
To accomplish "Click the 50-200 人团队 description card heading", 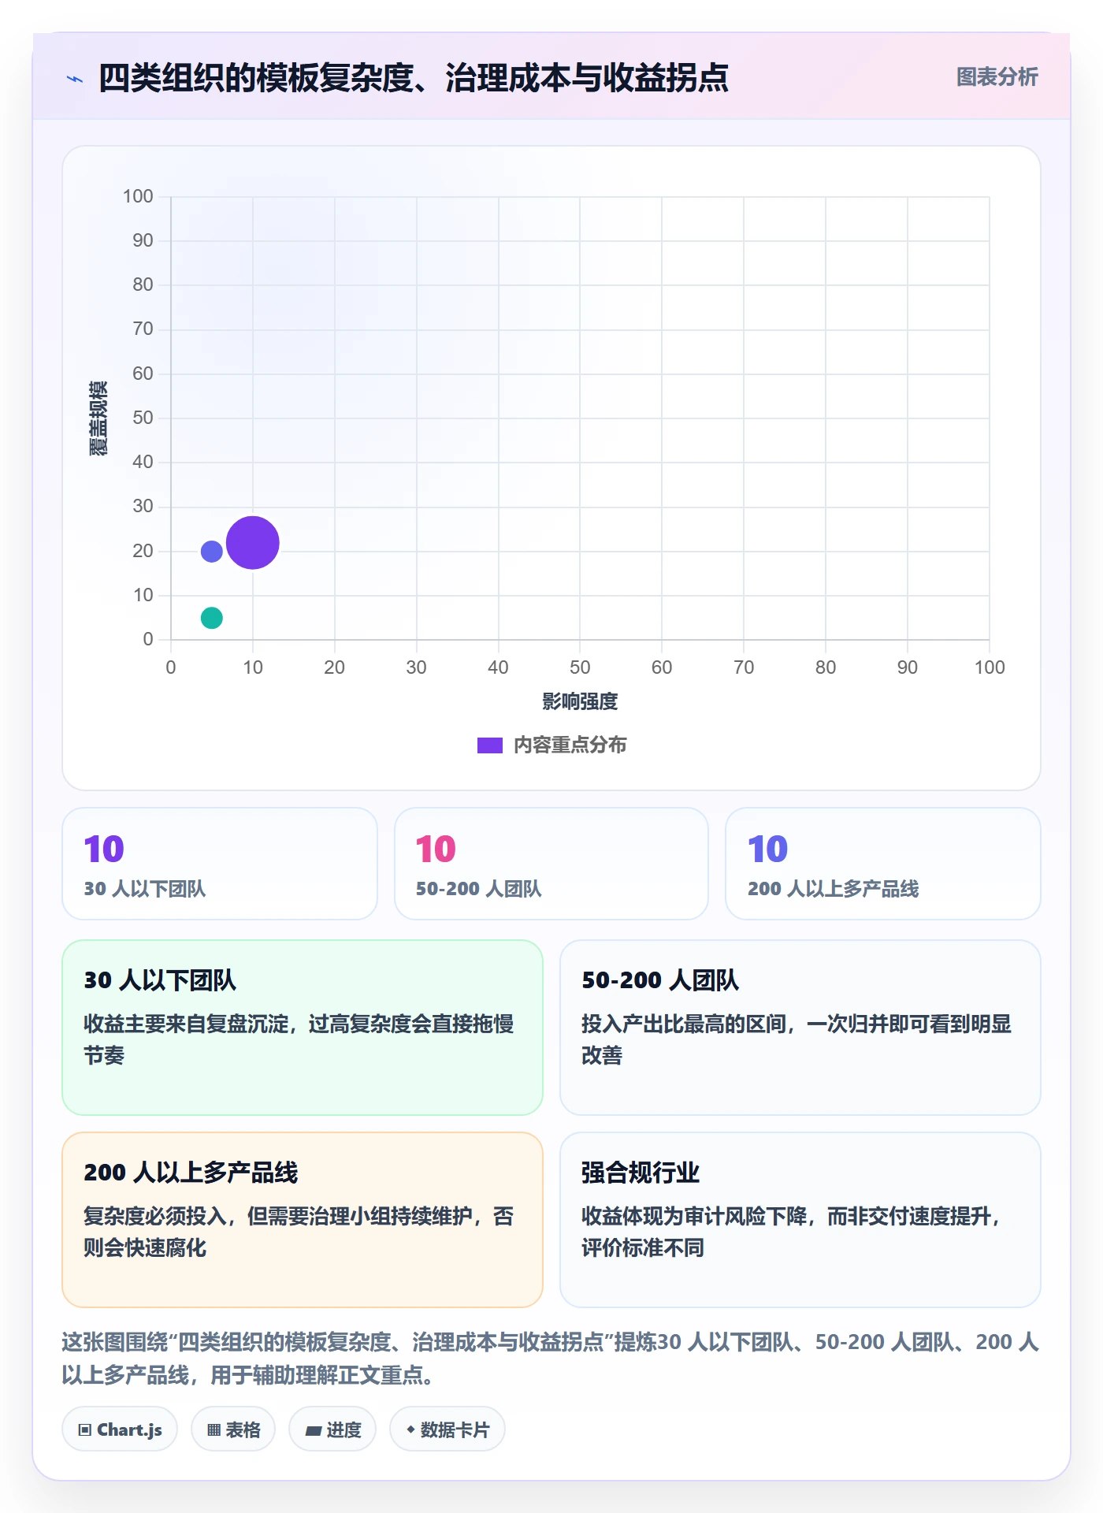I will click(660, 980).
